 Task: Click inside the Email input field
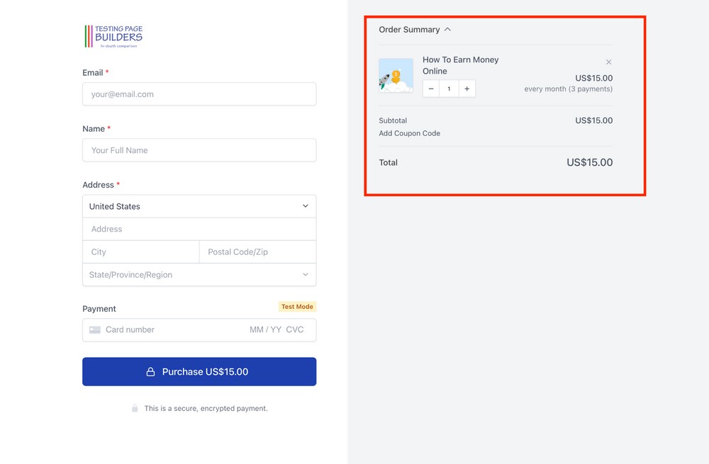click(199, 94)
